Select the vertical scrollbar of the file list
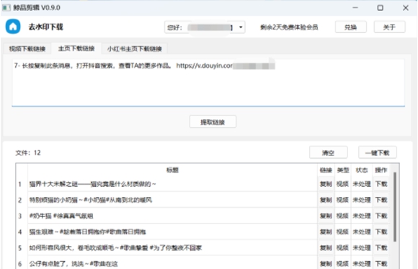Screen dimensions: 418x269 pos(395,207)
